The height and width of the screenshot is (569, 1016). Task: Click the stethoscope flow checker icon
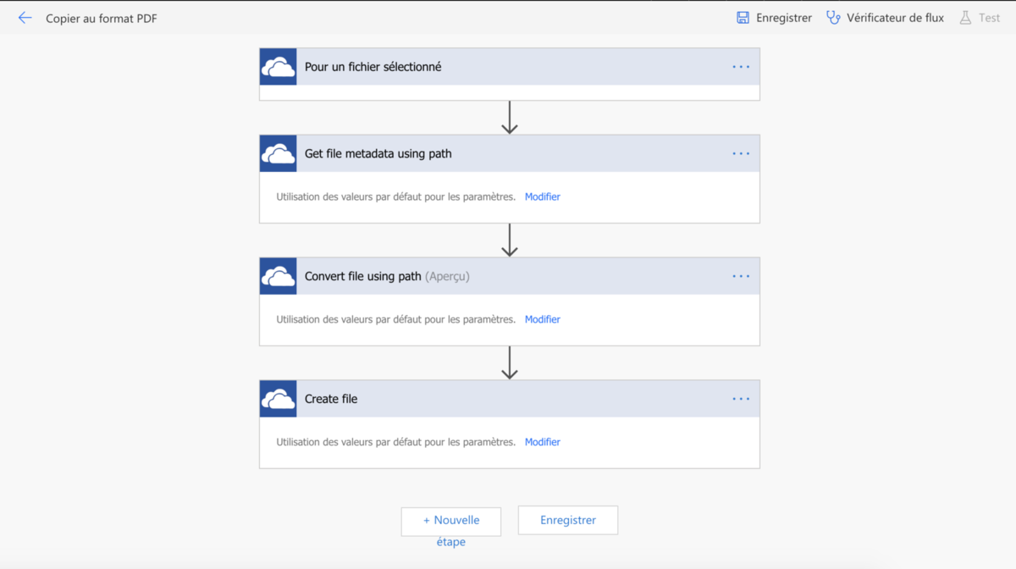pos(833,18)
